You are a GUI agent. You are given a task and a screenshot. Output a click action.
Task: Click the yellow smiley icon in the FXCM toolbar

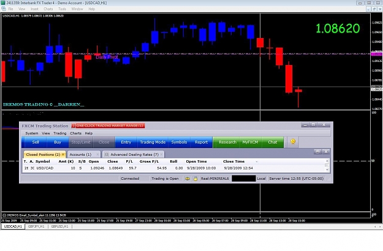click(293, 141)
